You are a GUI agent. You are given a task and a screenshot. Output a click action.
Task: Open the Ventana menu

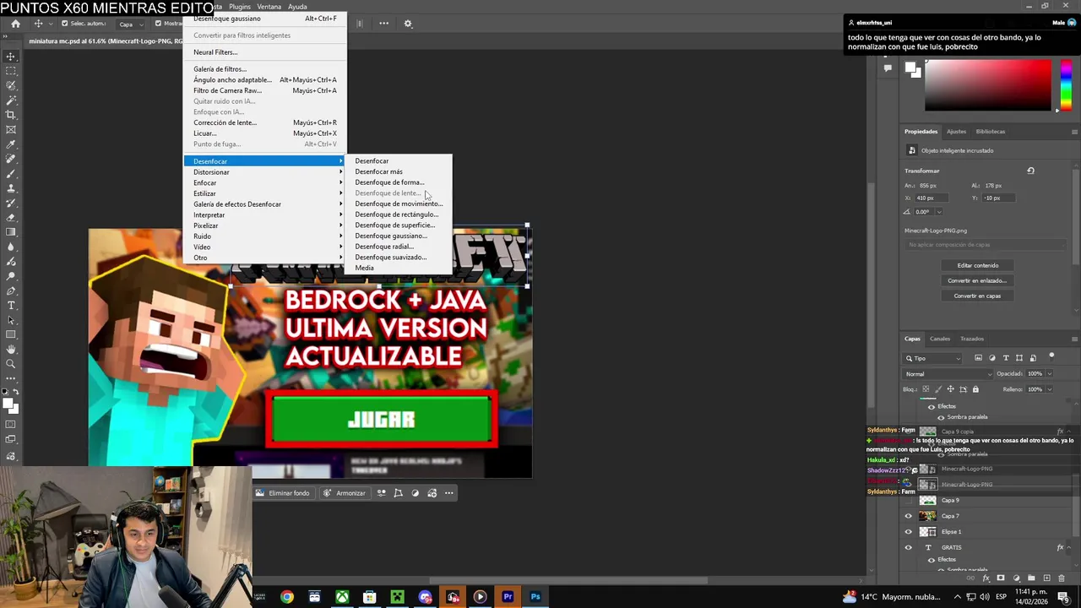[269, 7]
